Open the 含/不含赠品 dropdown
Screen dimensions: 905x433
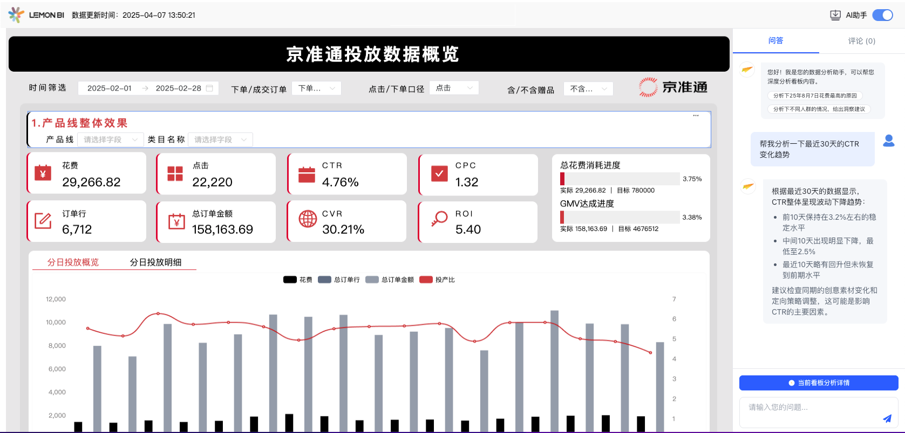(588, 88)
